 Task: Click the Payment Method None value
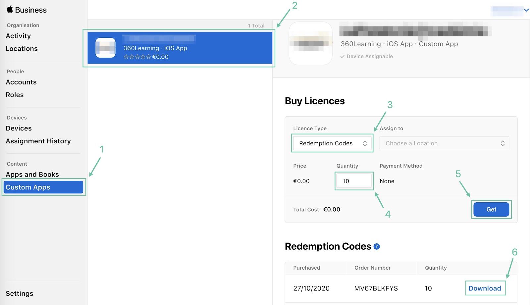coord(387,181)
